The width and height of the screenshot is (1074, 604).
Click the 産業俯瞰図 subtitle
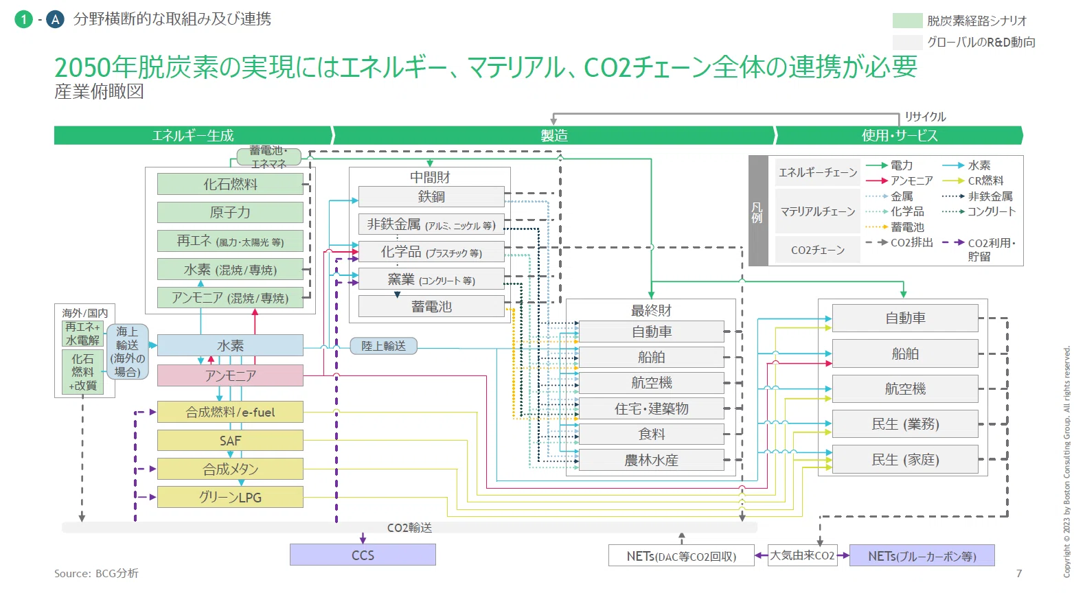pos(100,91)
